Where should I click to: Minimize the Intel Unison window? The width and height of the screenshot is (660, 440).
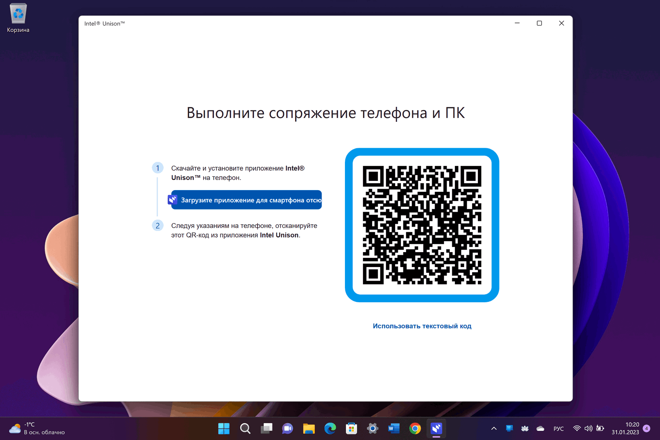click(x=517, y=23)
